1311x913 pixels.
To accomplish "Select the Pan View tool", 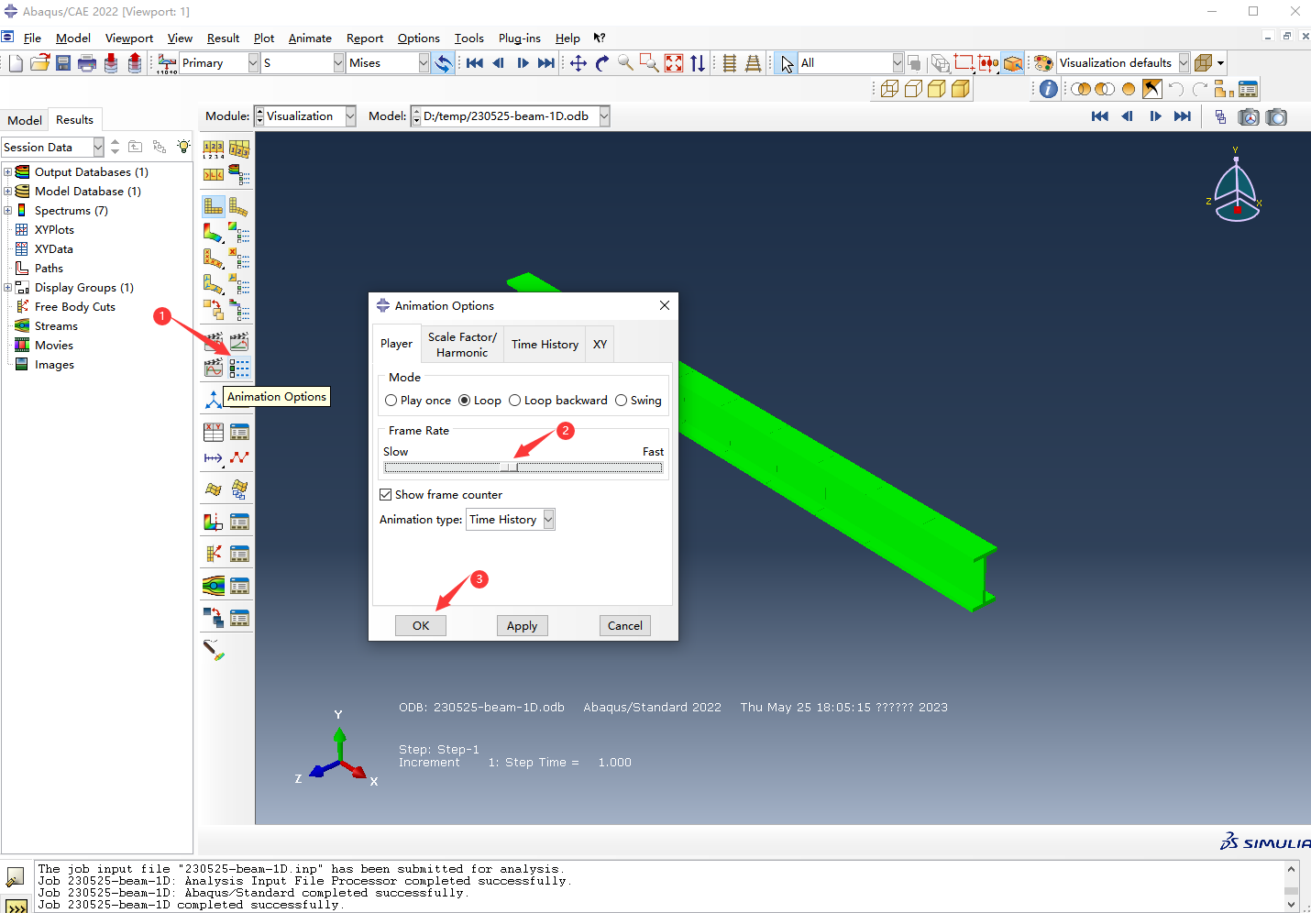I will (578, 63).
